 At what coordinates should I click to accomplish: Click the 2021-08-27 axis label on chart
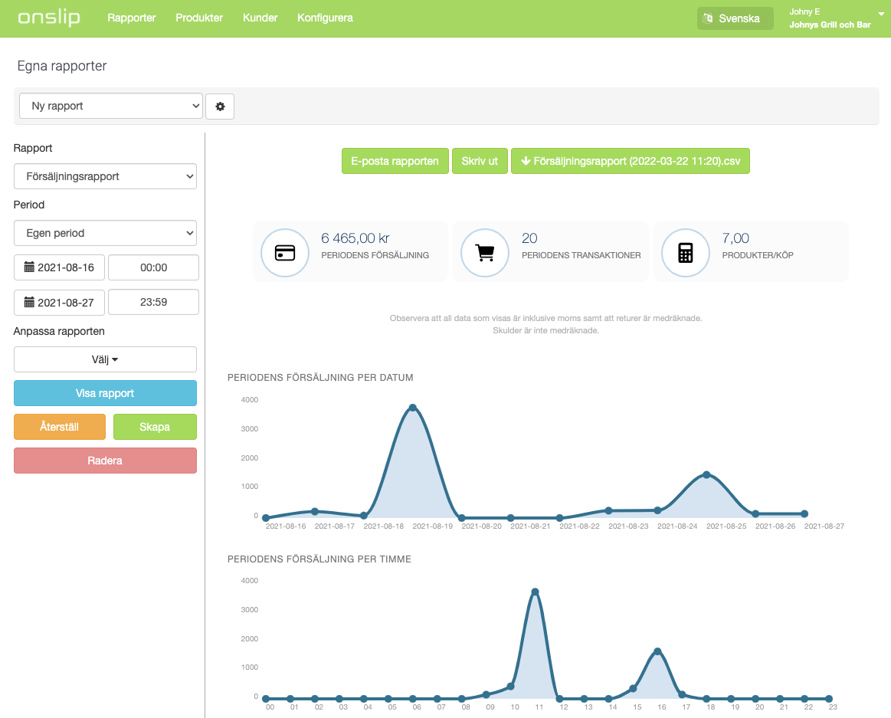(x=824, y=526)
